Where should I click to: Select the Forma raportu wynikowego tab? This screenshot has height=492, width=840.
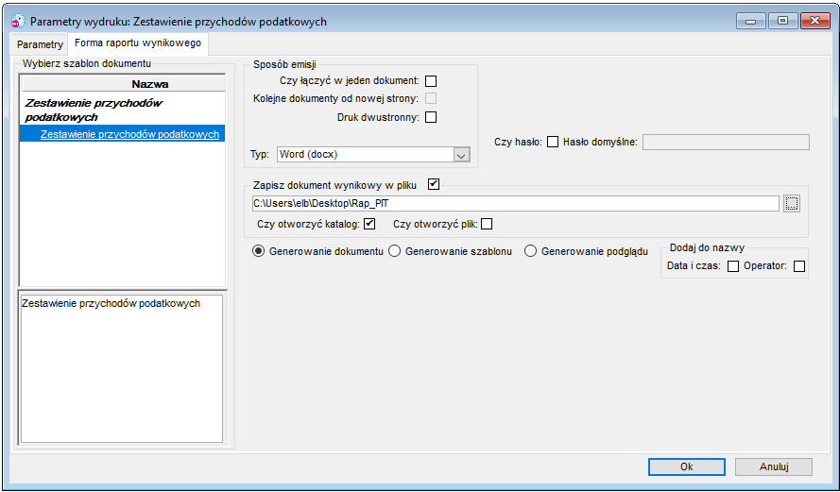(138, 43)
